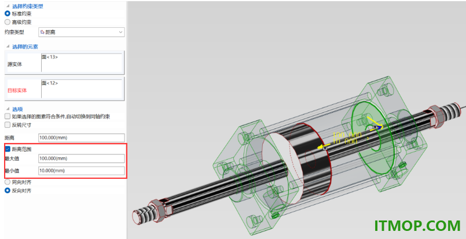Click the 目标实体 selection box with 面<12>
The image size is (466, 239).
82,89
